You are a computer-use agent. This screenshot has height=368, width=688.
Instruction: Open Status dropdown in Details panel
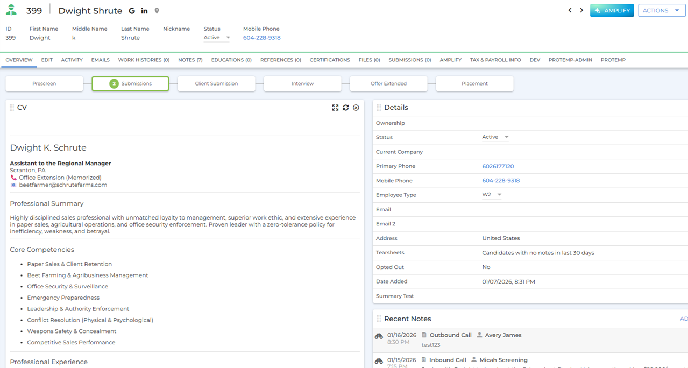[495, 137]
